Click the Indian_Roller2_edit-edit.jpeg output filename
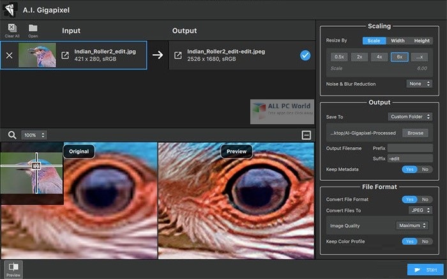Viewport: 447px width, 279px height. coord(226,52)
